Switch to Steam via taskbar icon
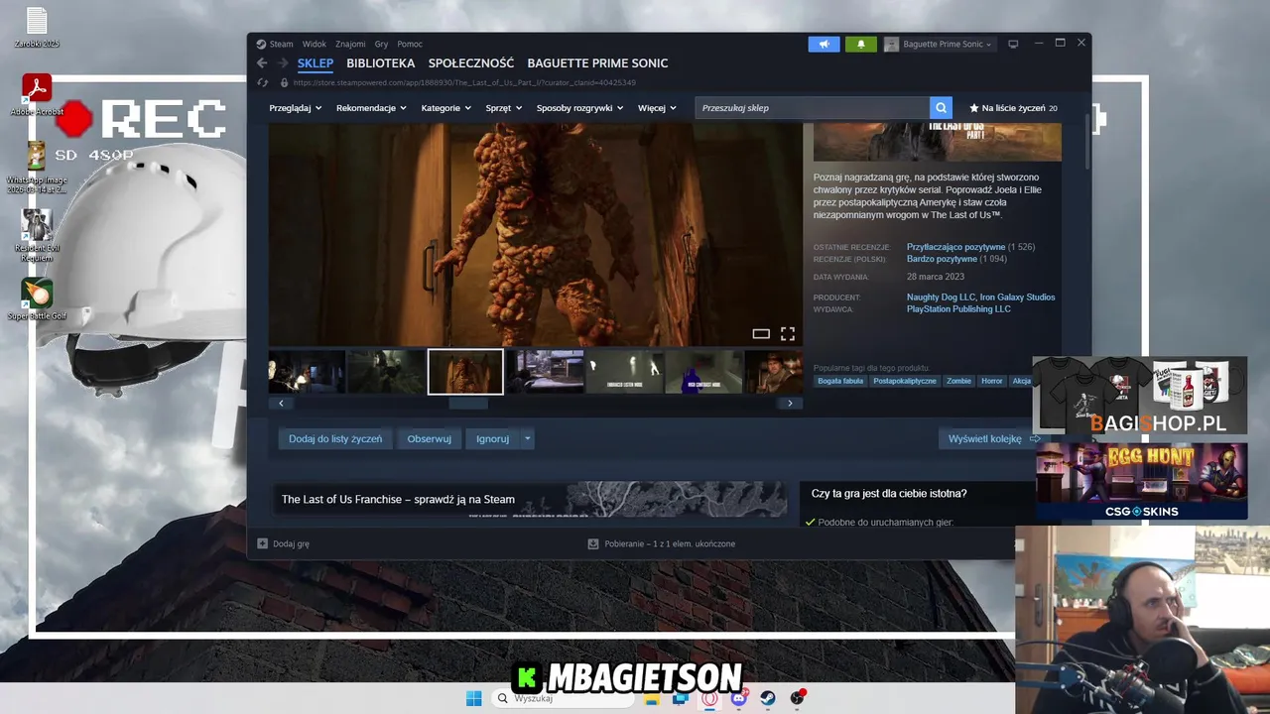Screen dimensions: 1270x714 pos(768,698)
